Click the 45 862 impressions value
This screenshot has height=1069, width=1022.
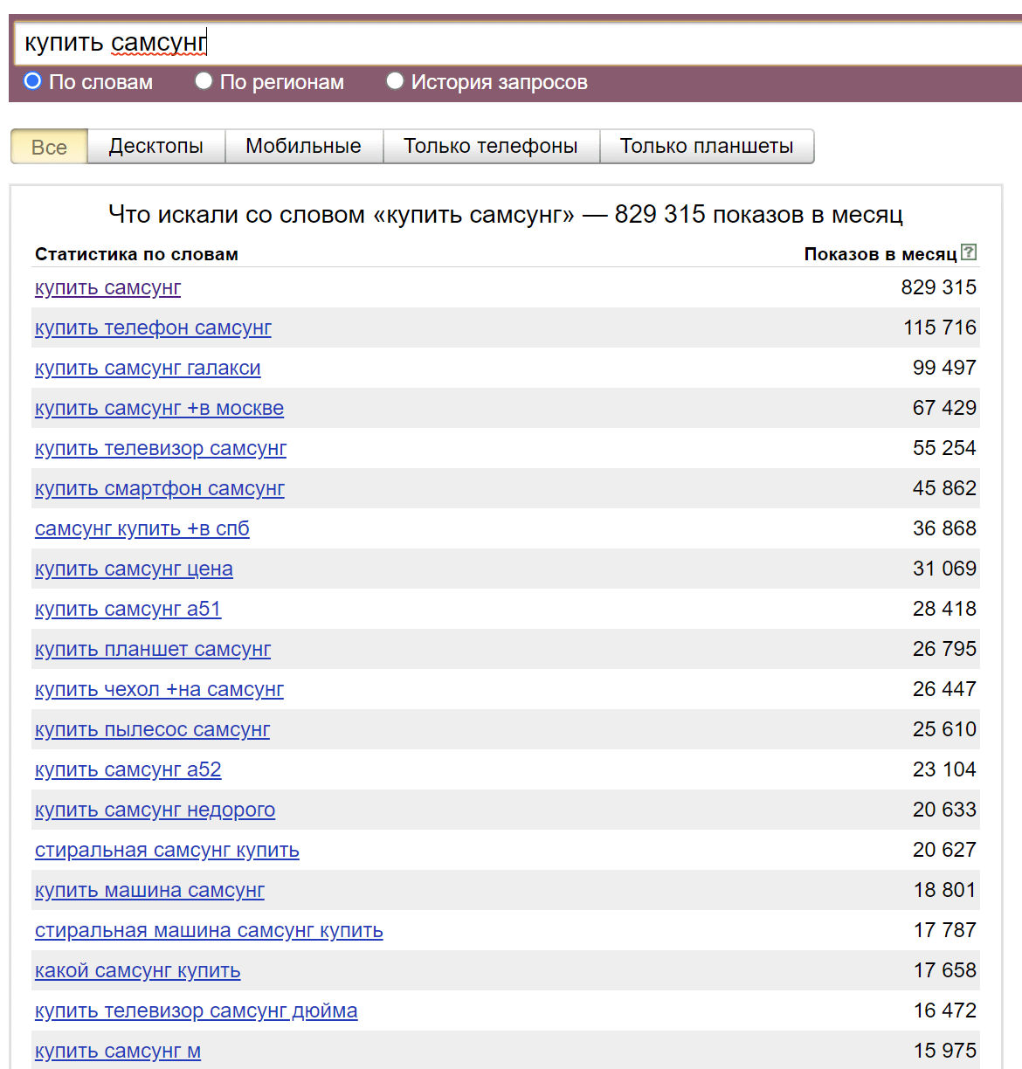[x=944, y=488]
